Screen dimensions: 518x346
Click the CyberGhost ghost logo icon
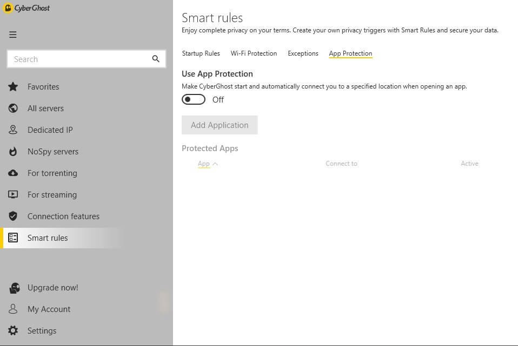point(8,8)
